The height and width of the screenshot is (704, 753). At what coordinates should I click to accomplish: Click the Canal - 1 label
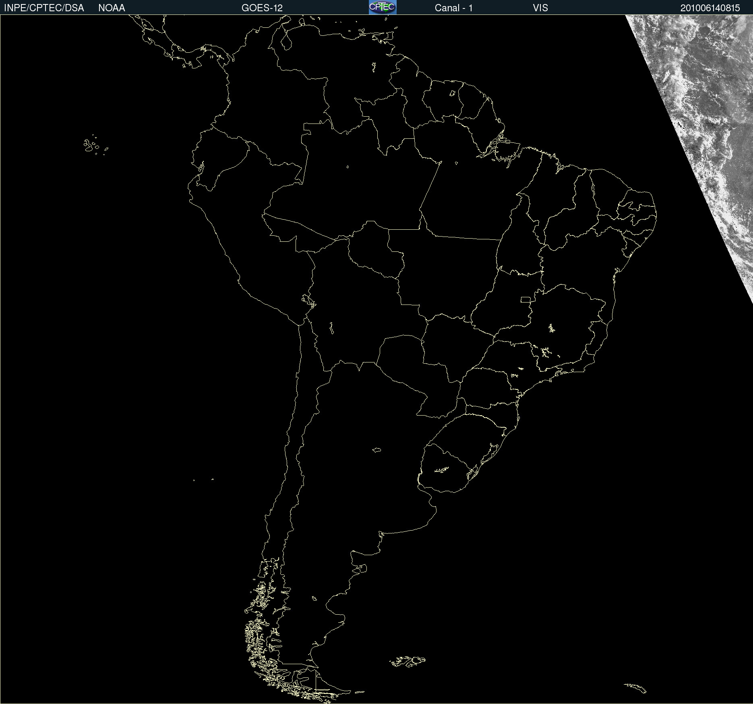454,8
